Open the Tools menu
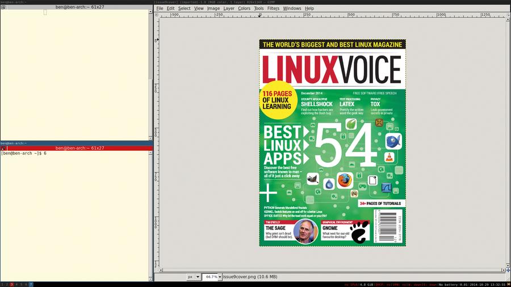 pyautogui.click(x=259, y=9)
